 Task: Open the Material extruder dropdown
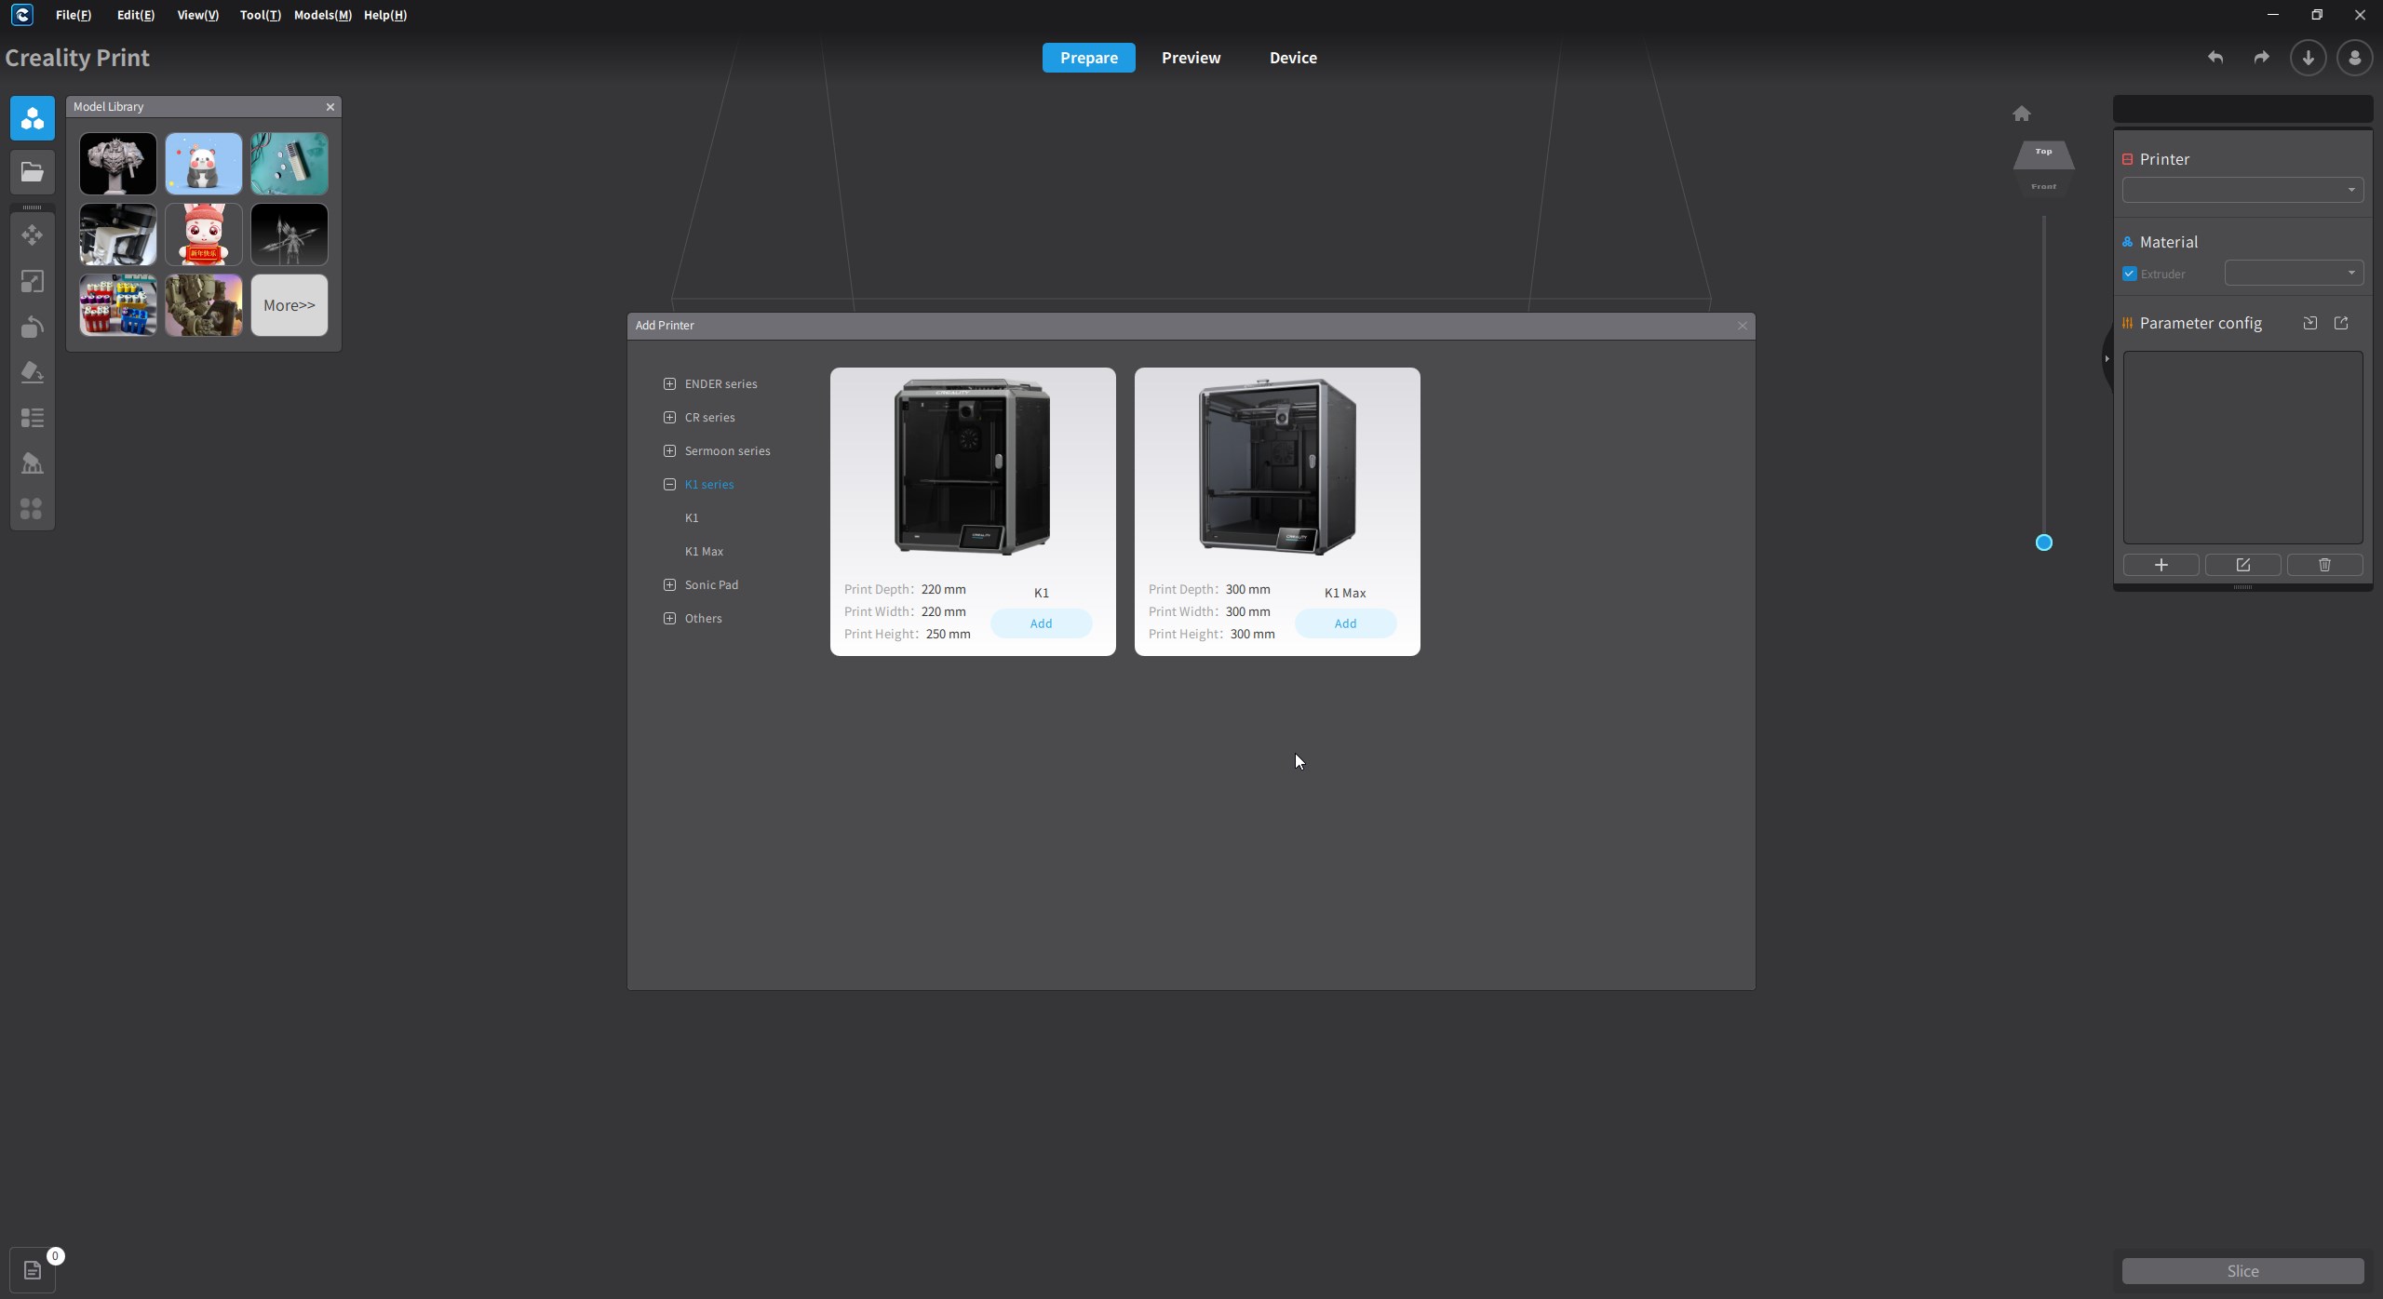(x=2294, y=273)
